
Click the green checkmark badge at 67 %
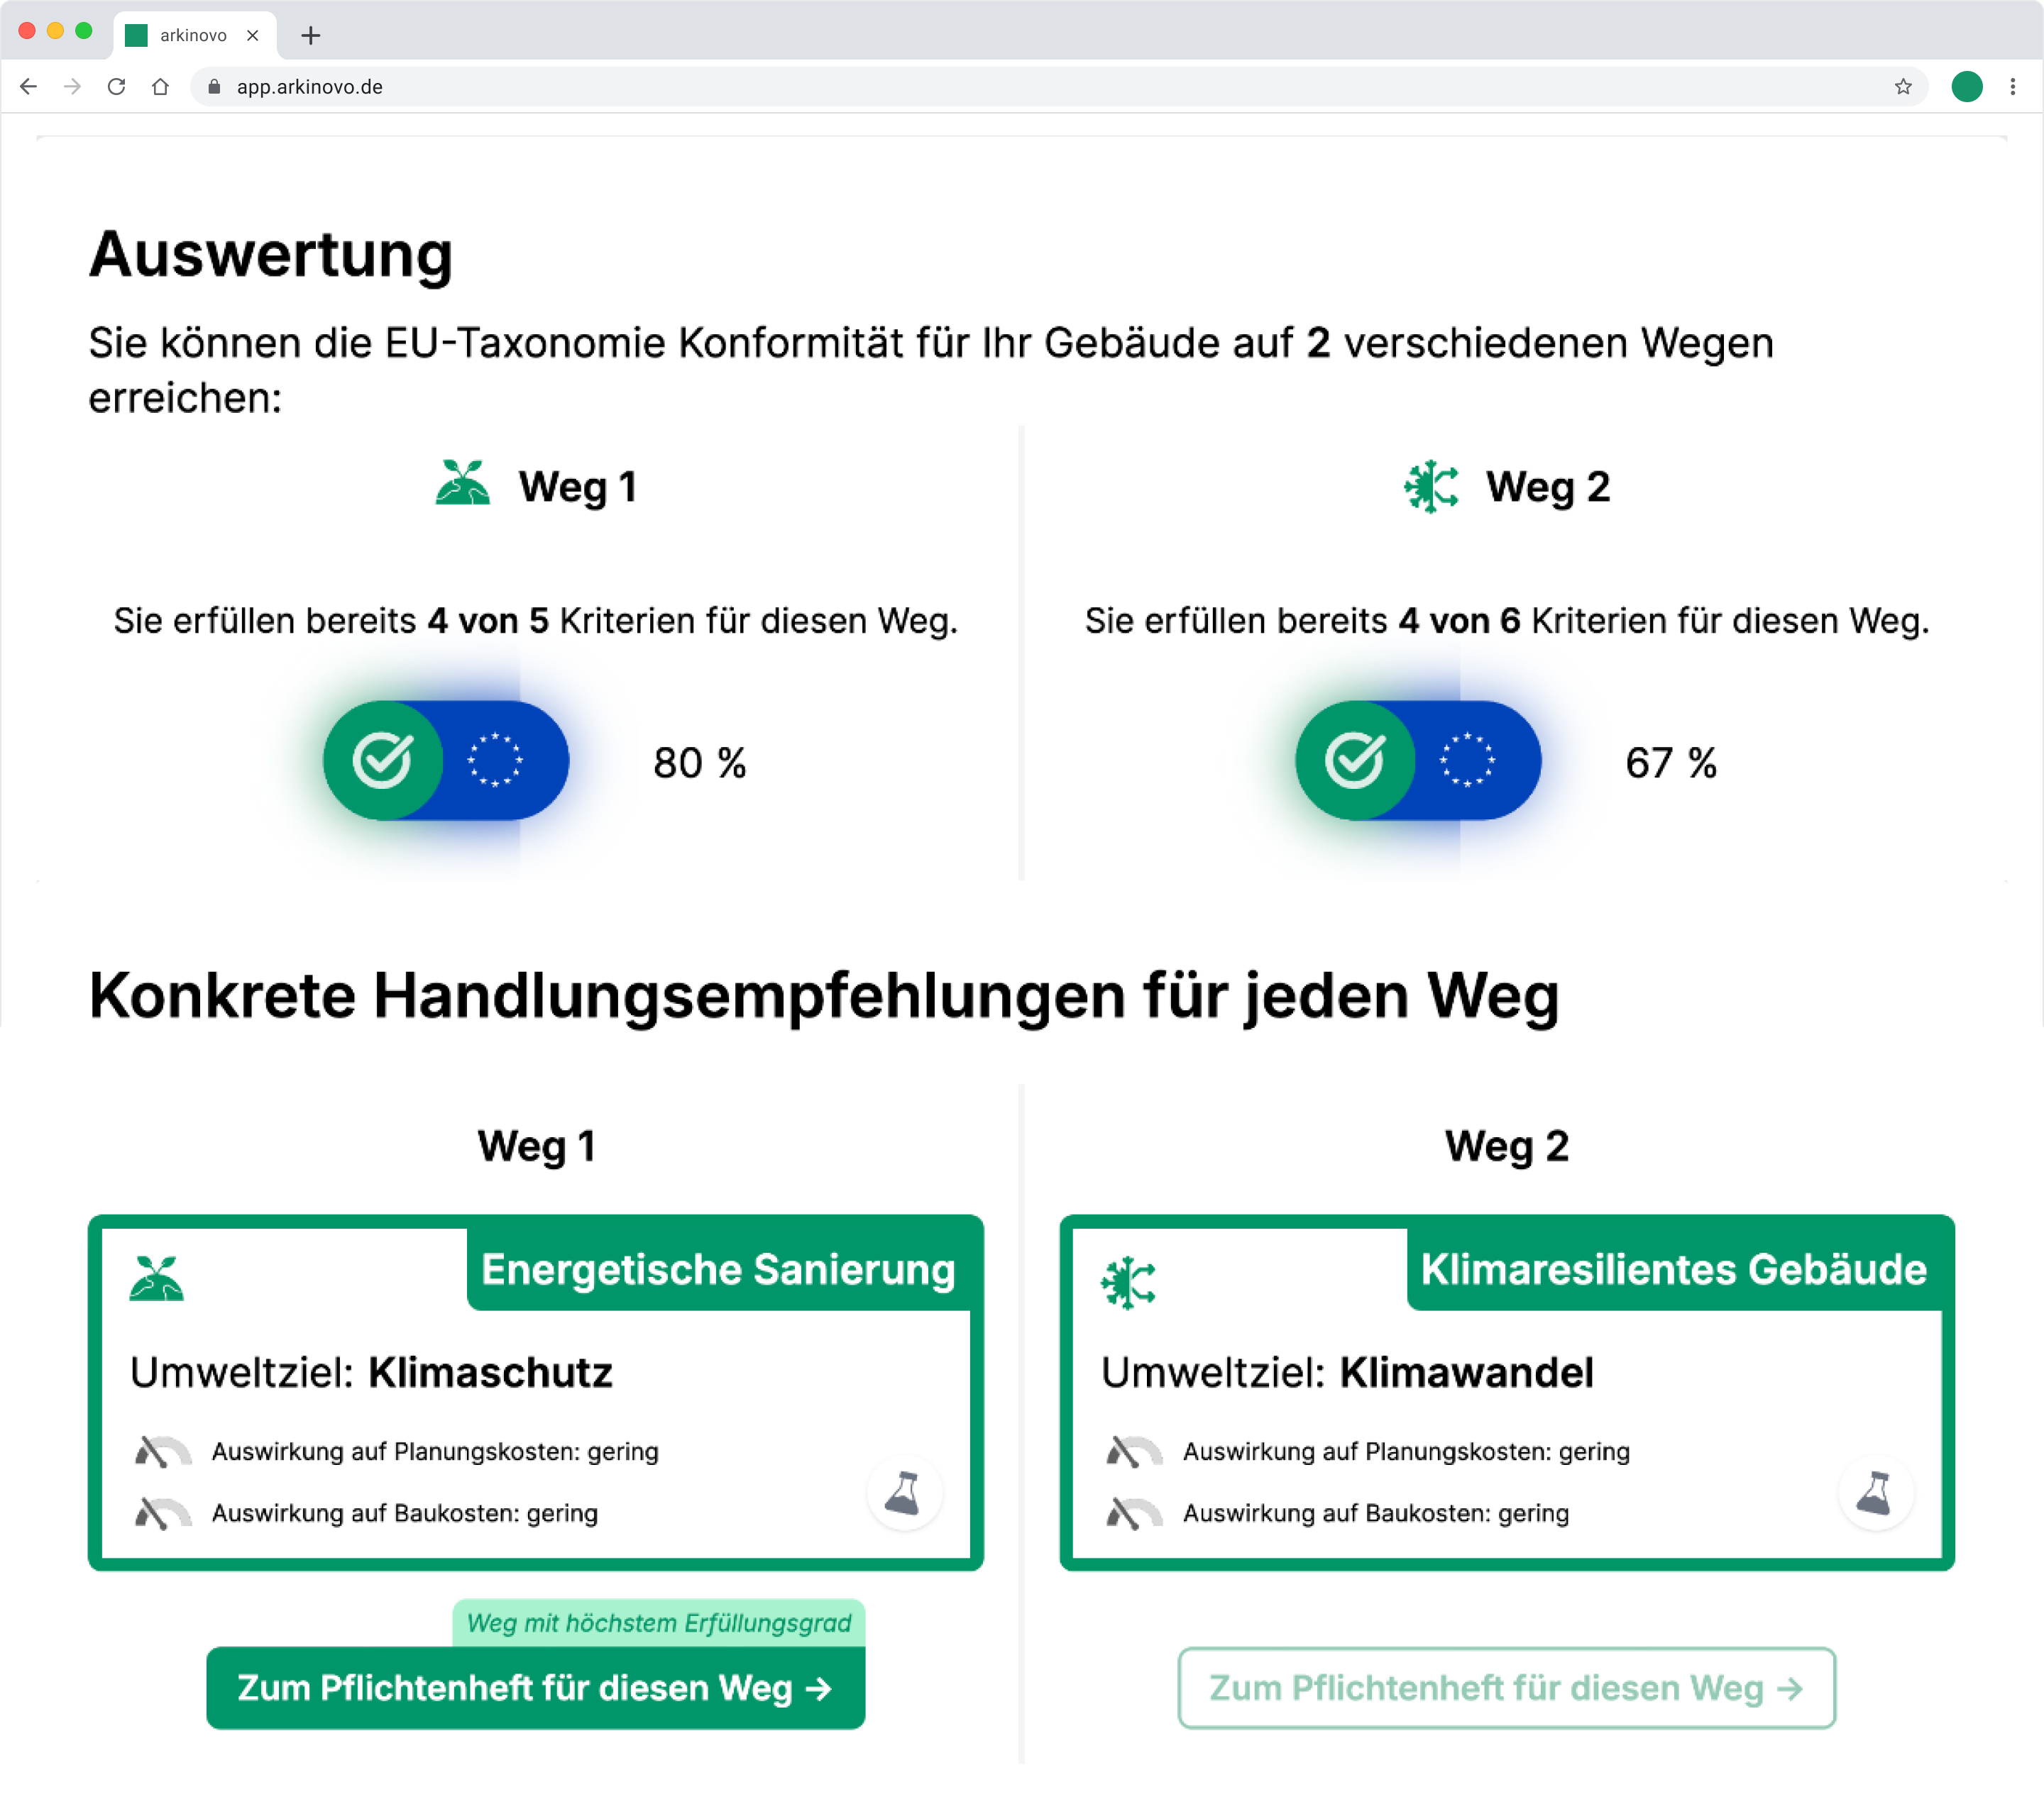point(1355,760)
